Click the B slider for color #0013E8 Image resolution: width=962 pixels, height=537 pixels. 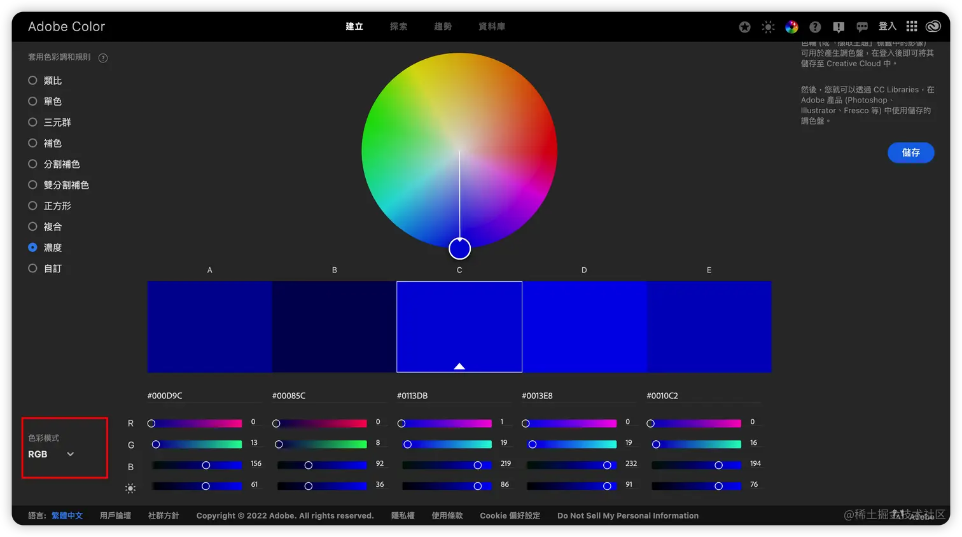571,465
